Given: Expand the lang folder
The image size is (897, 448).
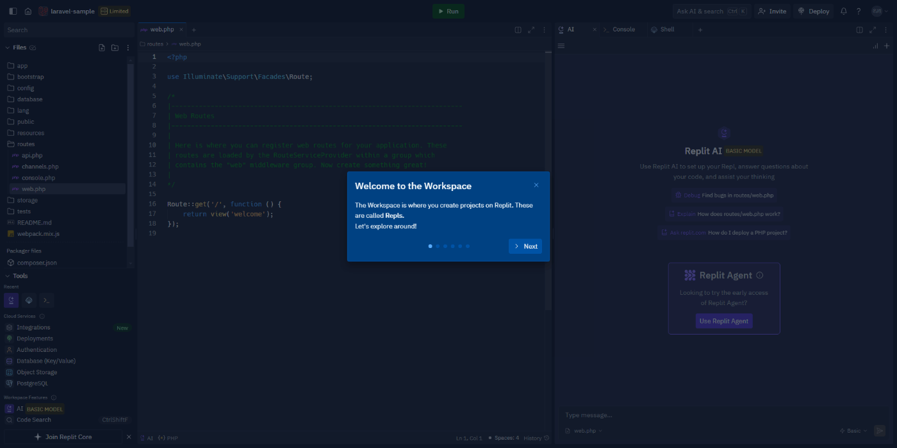Looking at the screenshot, I should (x=65, y=110).
